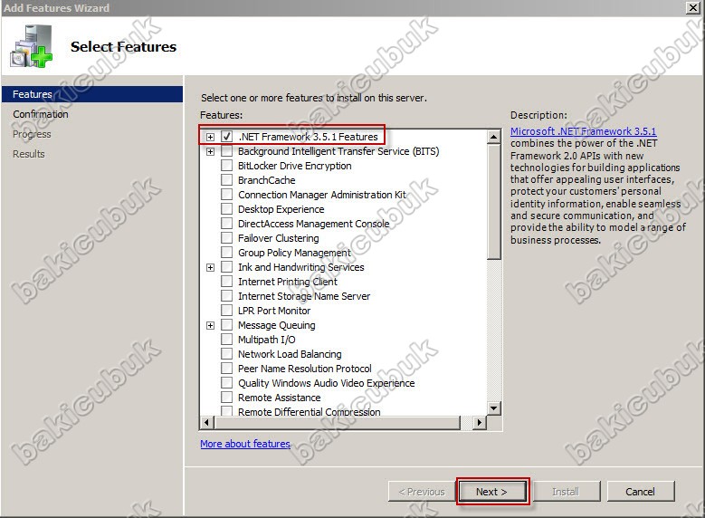
Task: Click the features list scroll up arrow
Action: (x=493, y=137)
